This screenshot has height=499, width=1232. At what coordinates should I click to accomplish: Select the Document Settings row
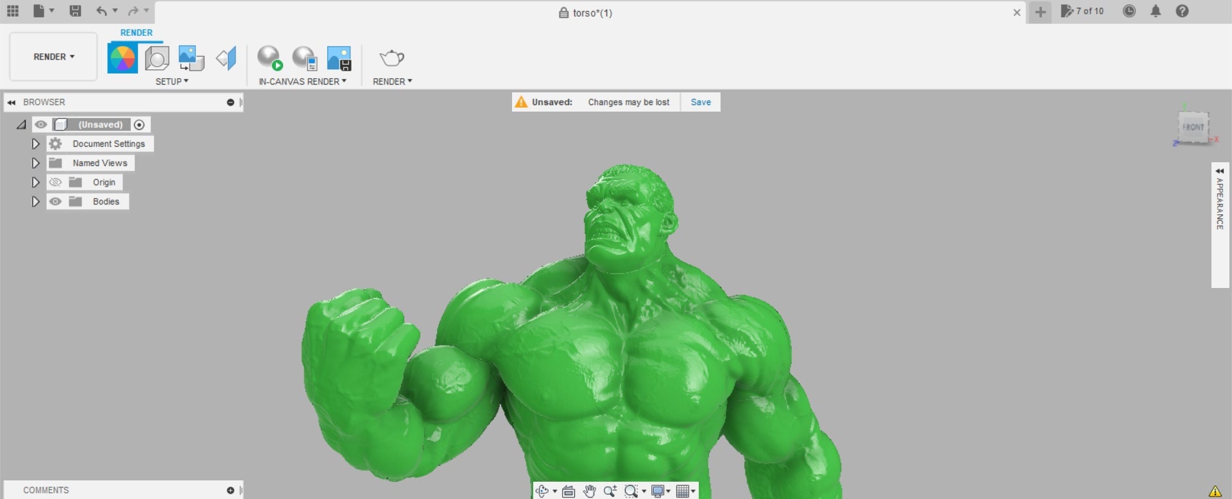click(x=100, y=144)
